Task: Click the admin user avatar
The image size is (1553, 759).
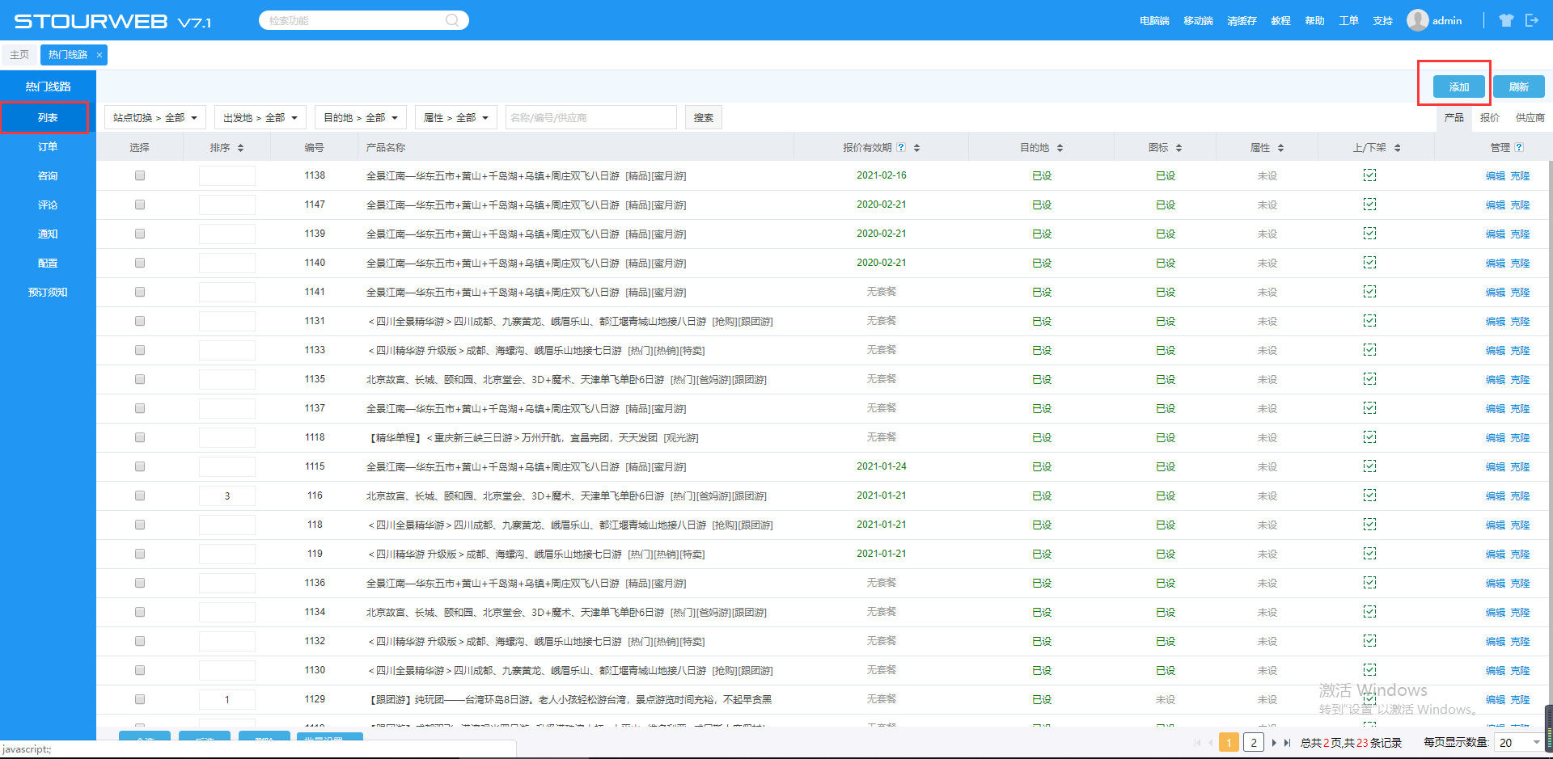Action: click(1417, 20)
